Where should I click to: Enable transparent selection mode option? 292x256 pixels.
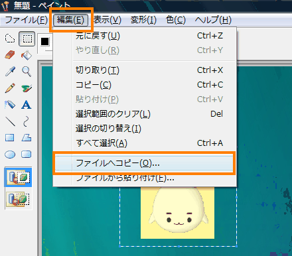[x=19, y=199]
